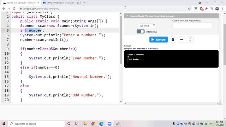Viewport: 226px width, 127px height.
Task: Fold the else block at line 18
Action: click(x=10, y=91)
